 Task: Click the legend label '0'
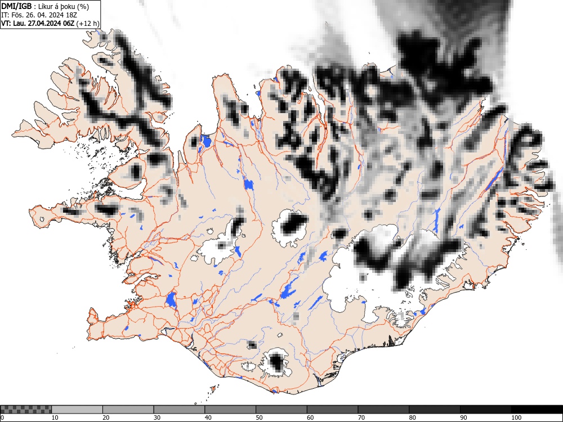click(x=2, y=417)
